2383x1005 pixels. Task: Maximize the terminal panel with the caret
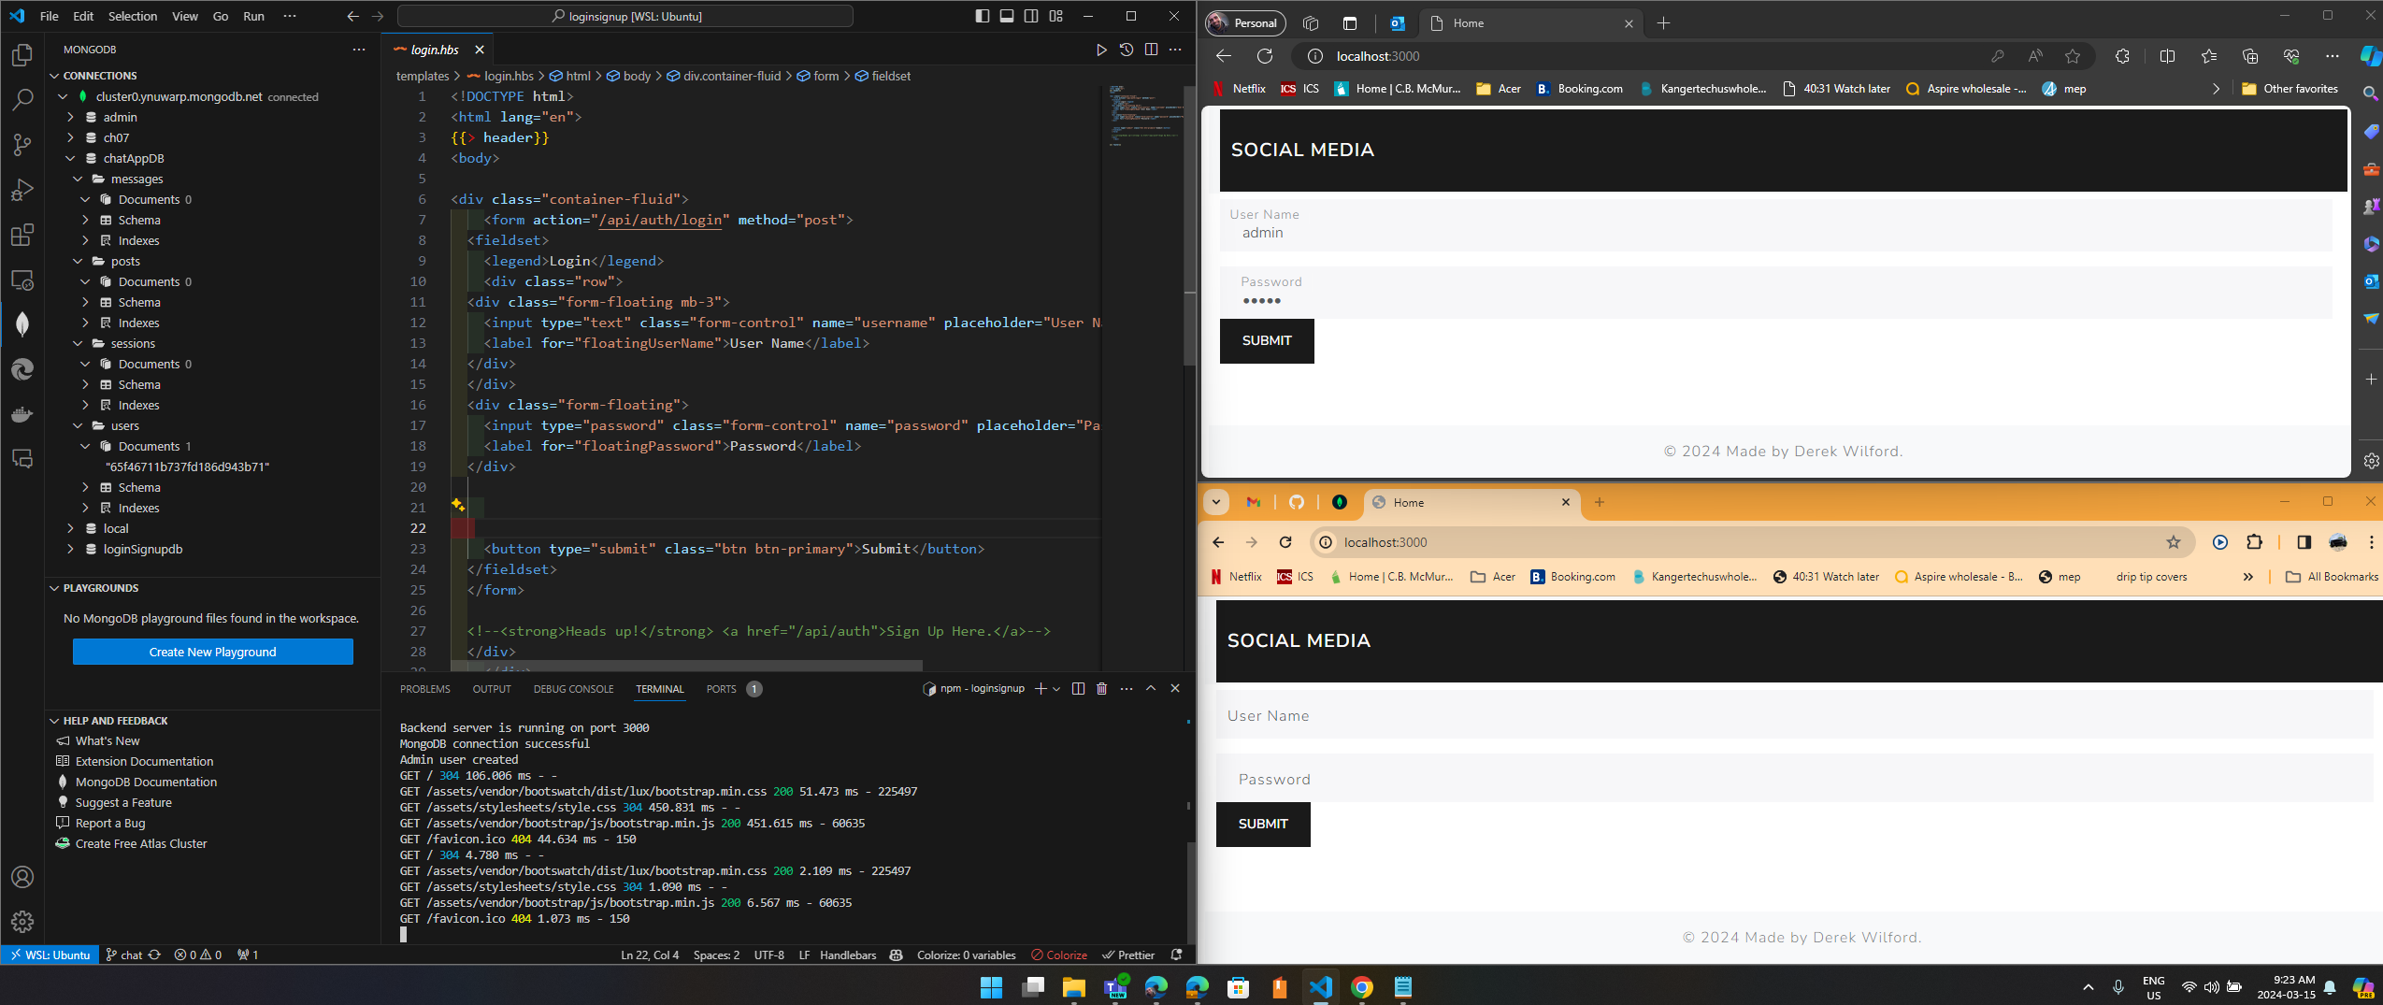tap(1151, 689)
